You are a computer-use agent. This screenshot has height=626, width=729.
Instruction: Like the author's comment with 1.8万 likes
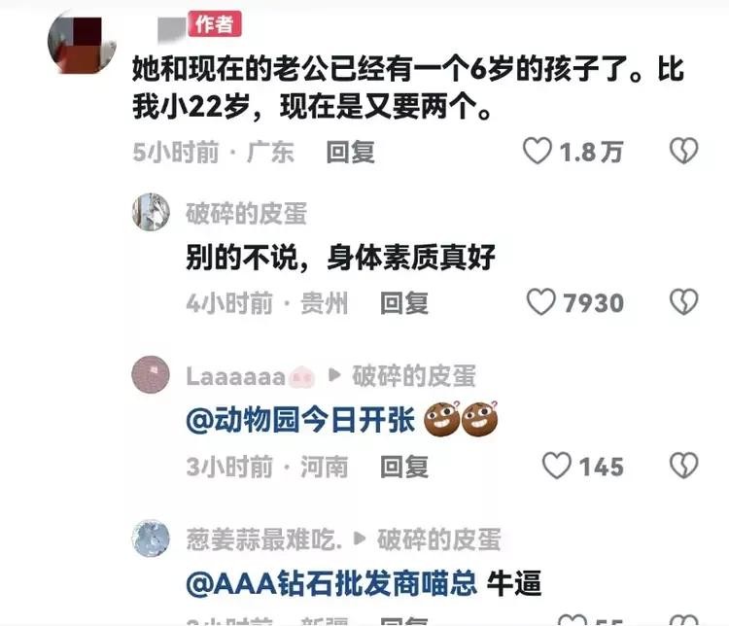538,151
